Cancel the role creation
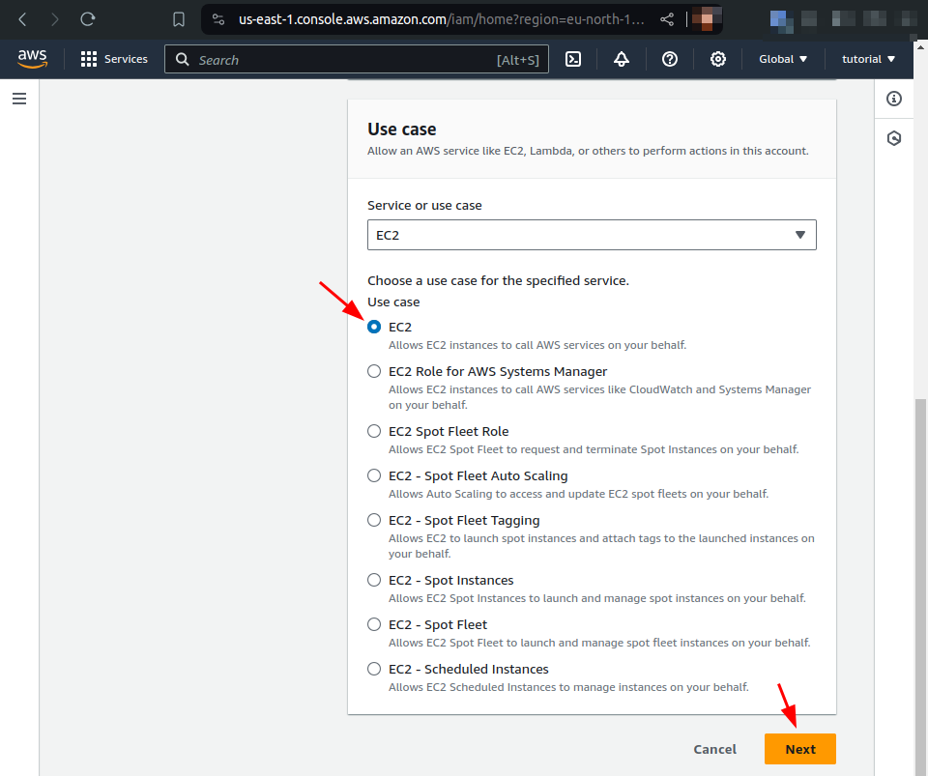 pos(714,749)
